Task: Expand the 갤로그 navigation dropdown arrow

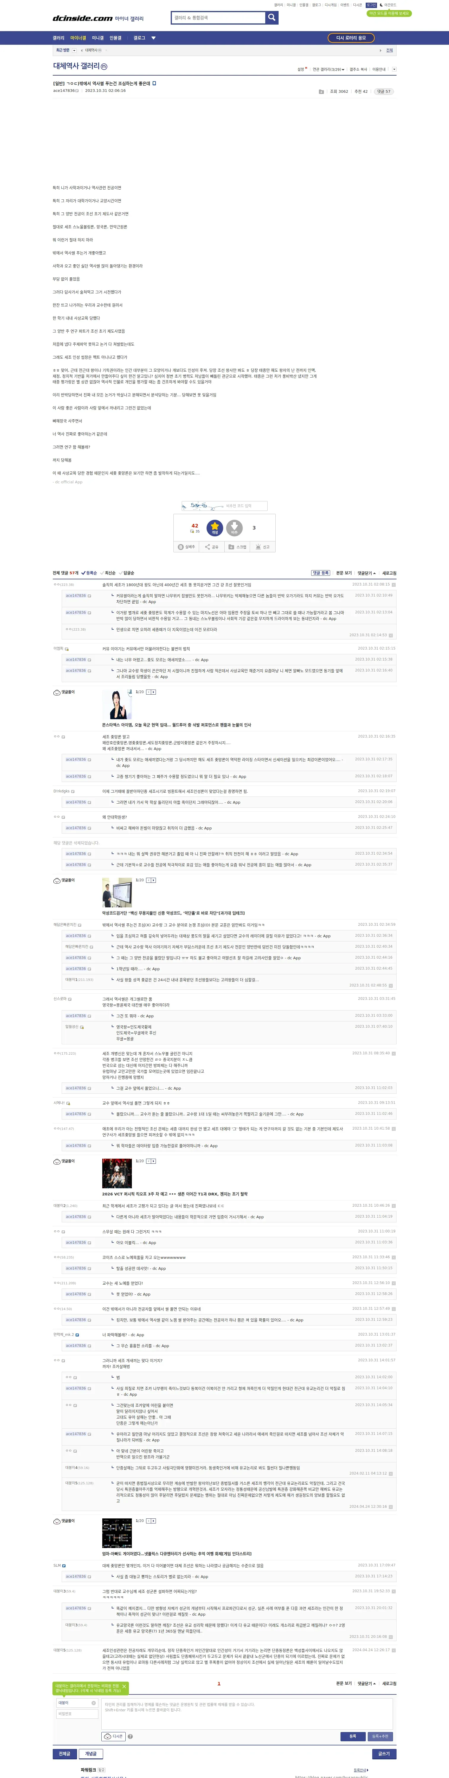Action: pos(153,38)
